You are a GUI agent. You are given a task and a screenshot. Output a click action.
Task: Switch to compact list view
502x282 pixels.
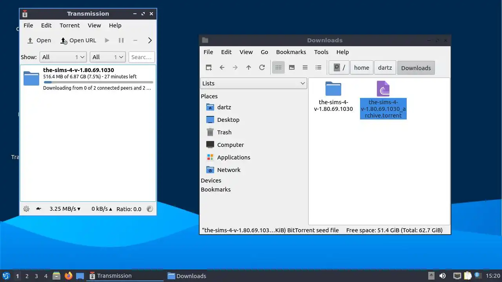pyautogui.click(x=305, y=67)
